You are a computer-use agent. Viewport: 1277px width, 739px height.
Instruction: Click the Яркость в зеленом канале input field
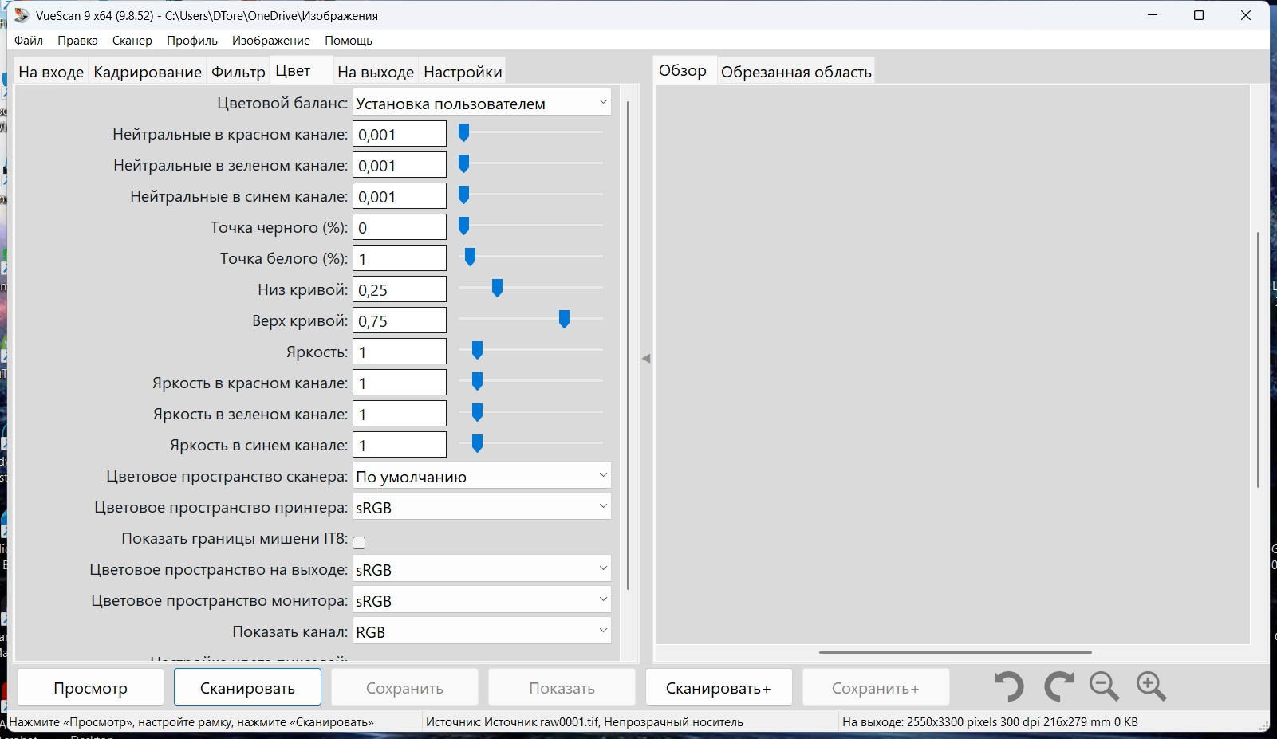(400, 414)
